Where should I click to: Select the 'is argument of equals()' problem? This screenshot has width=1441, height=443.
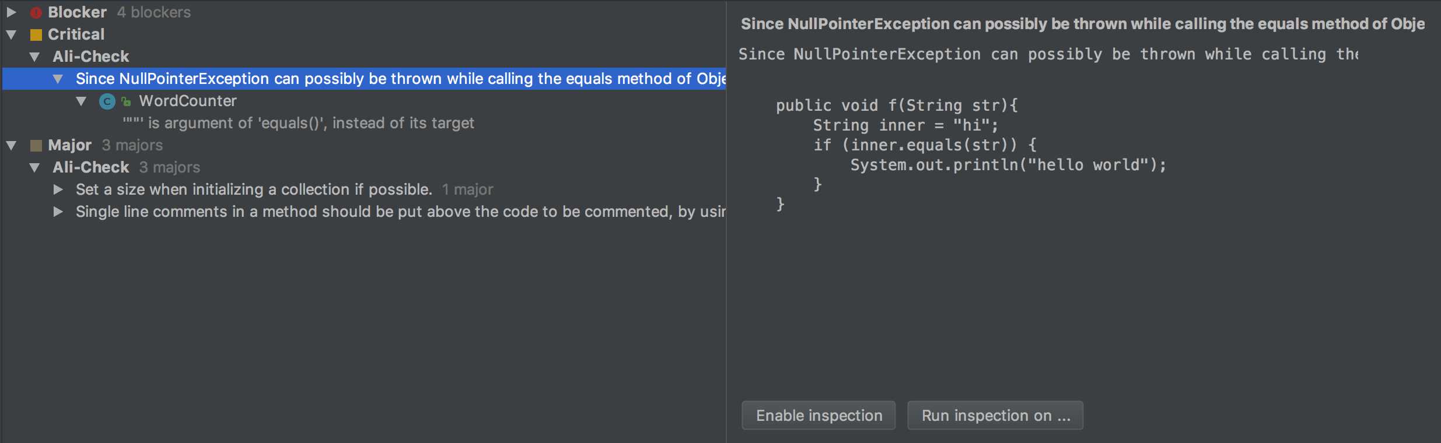[x=298, y=123]
